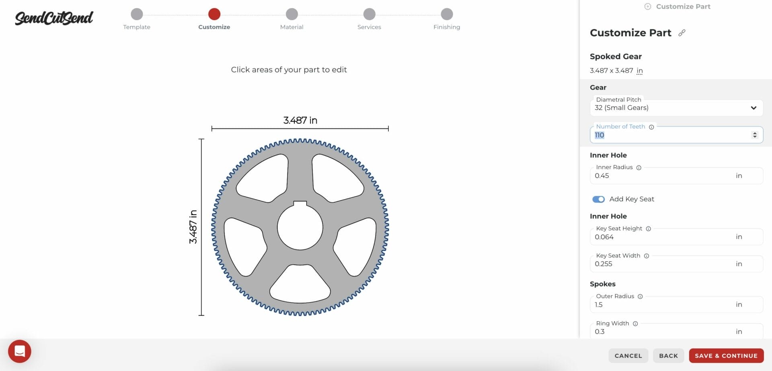Click the Number of Teeth stepper arrows
Screen dimensions: 772x371
(x=754, y=135)
